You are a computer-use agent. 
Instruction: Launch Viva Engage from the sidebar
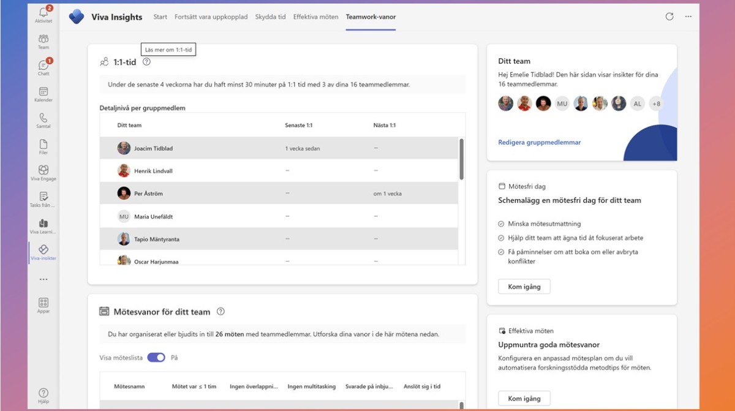point(43,173)
